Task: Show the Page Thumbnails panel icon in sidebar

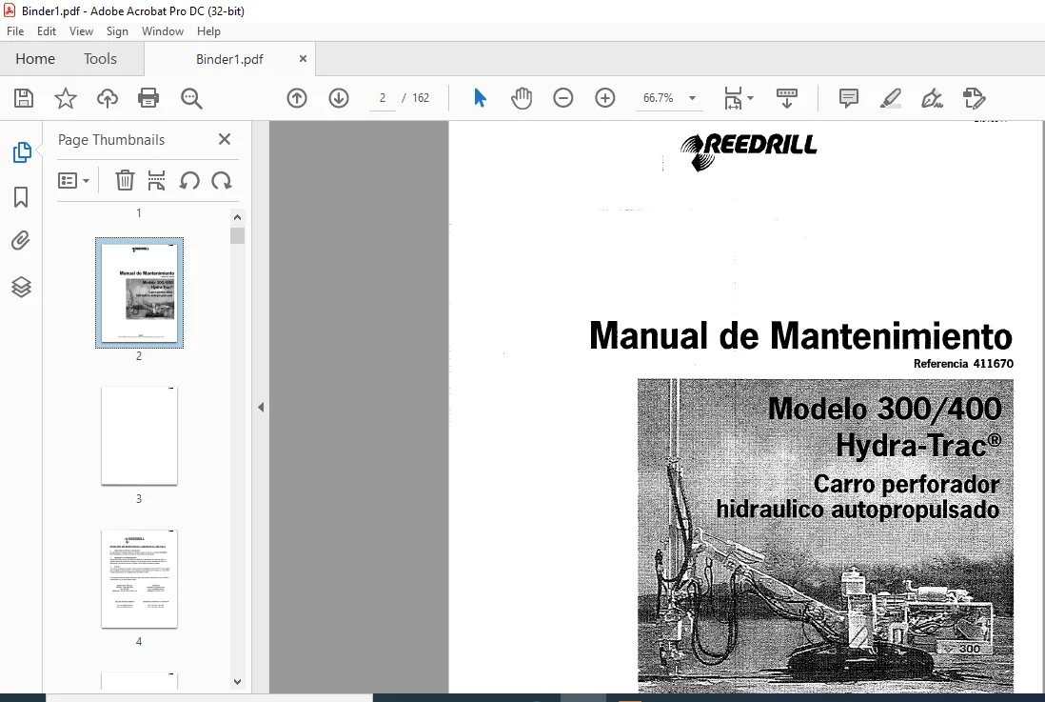Action: [x=21, y=152]
